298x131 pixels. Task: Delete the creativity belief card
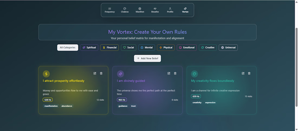tap(249, 73)
